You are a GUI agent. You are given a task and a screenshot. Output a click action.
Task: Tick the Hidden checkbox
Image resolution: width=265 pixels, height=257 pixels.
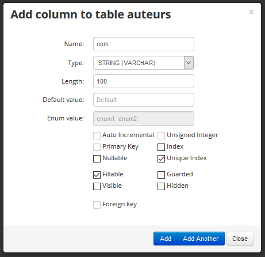[161, 186]
